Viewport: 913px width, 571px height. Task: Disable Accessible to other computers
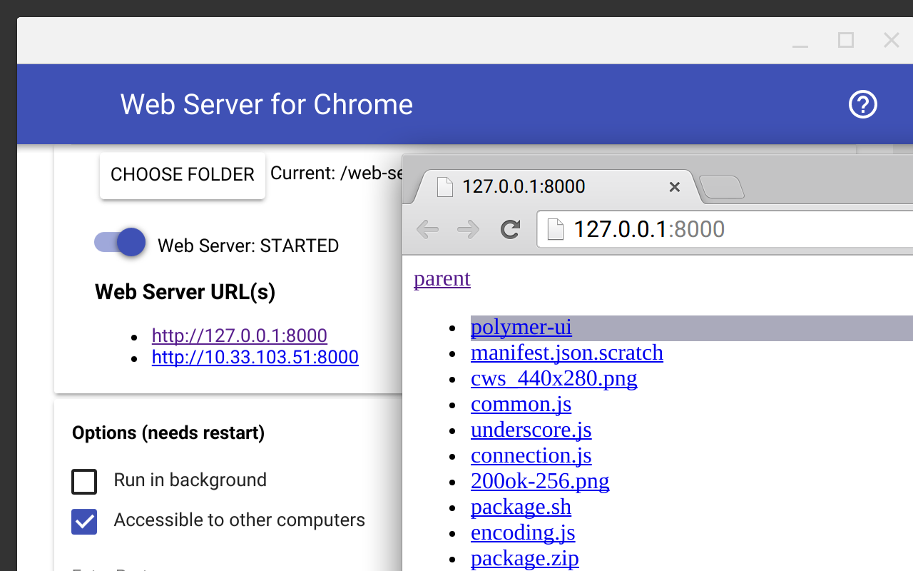pos(83,521)
